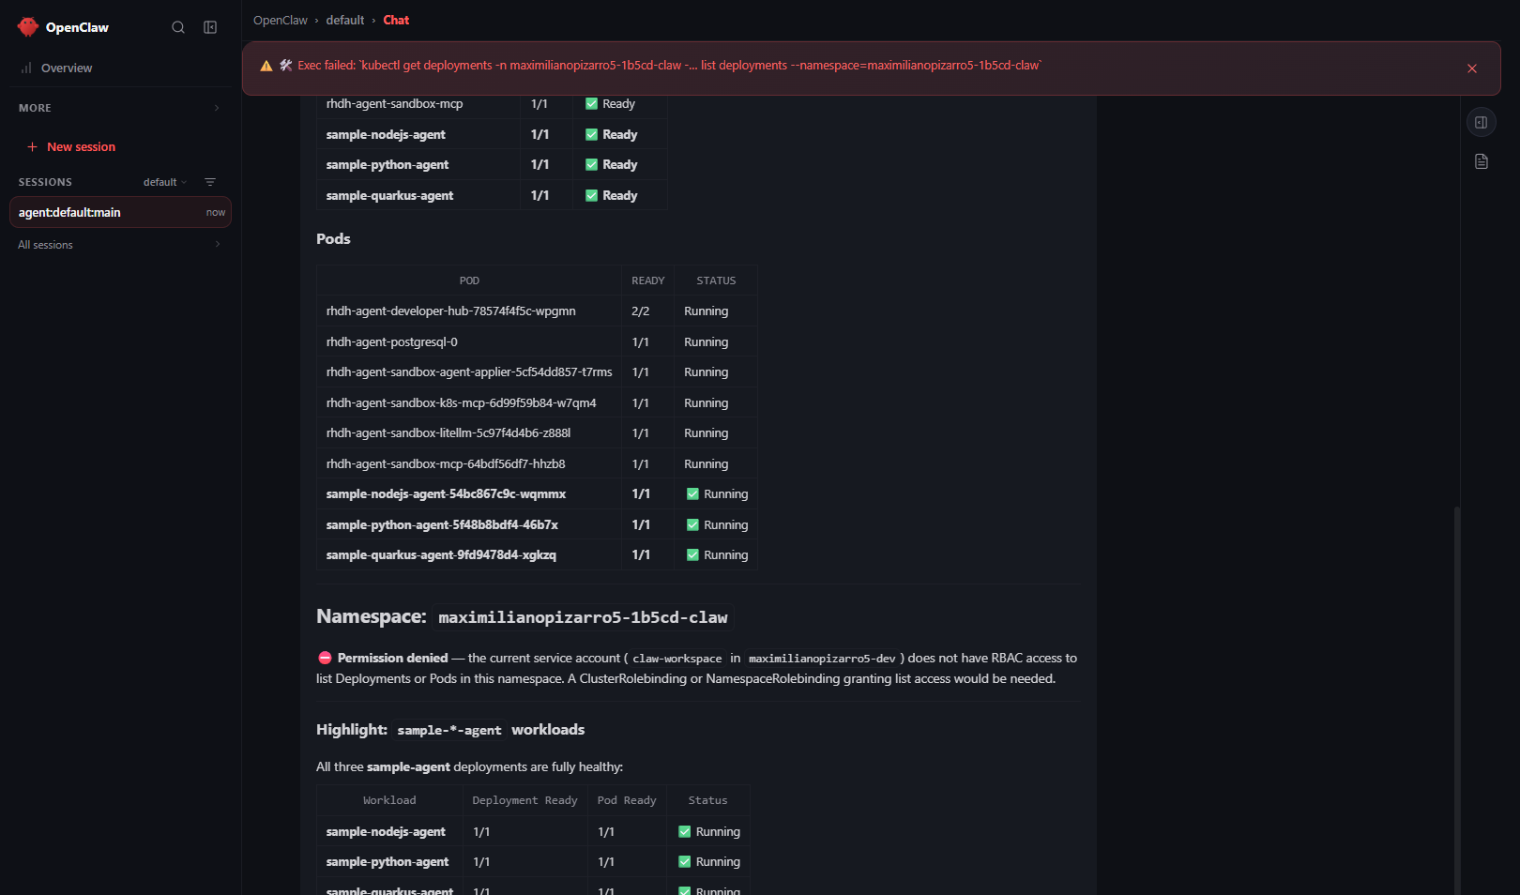Click the POD column header
This screenshot has height=895, width=1520.
pos(469,281)
